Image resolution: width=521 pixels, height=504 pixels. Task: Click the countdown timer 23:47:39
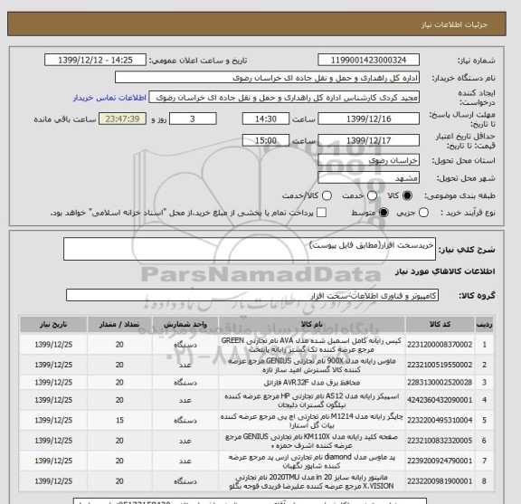click(122, 119)
